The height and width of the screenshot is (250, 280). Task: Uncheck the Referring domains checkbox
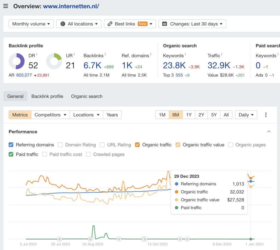[11, 145]
